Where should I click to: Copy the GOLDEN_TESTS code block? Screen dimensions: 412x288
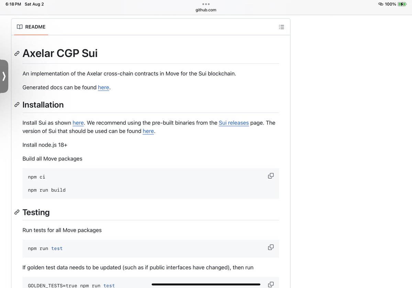pos(271,285)
